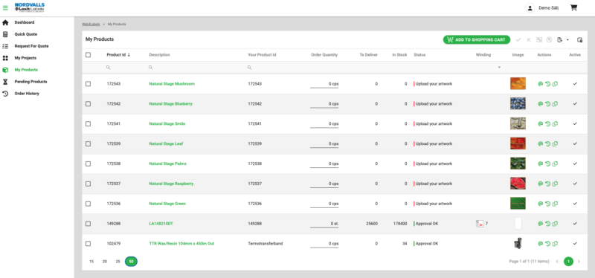
Task: Open TTR Wax/Resin 104mm x 450m Out link
Action: pyautogui.click(x=181, y=244)
